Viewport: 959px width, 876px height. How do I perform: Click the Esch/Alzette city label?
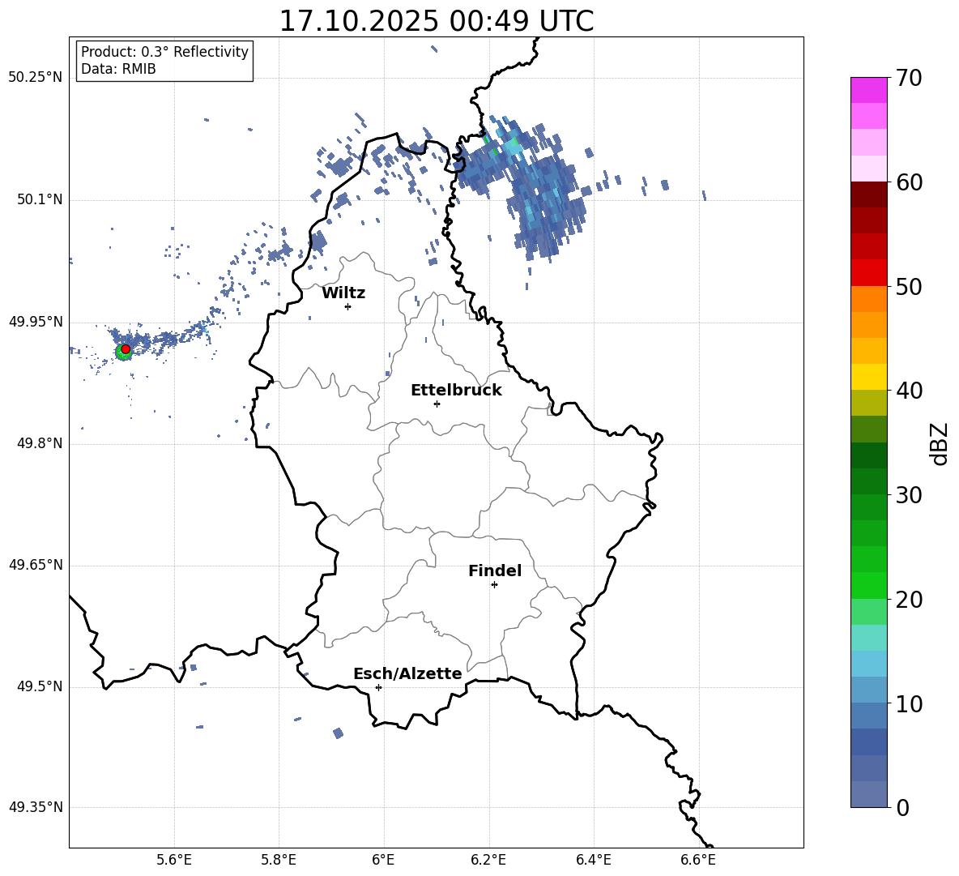click(407, 673)
